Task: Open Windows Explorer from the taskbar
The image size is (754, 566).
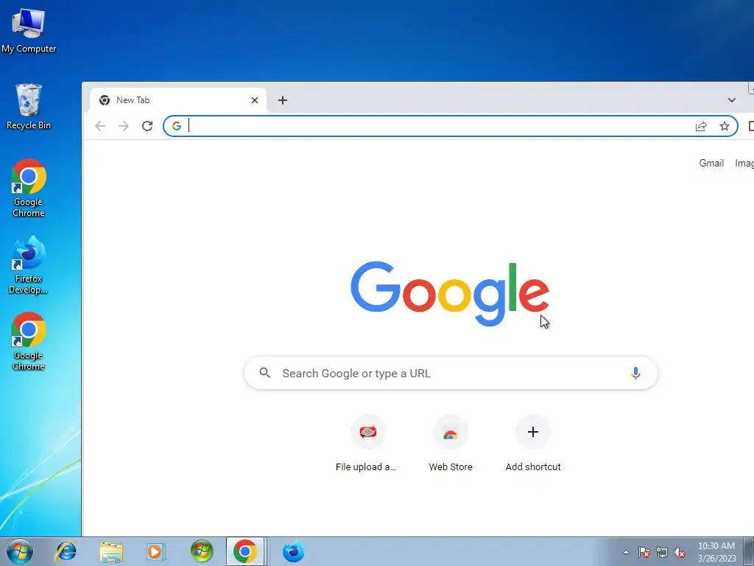Action: (x=112, y=551)
